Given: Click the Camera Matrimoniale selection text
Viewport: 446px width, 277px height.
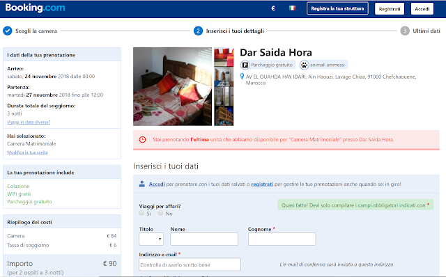Looking at the screenshot, I should 31,144.
